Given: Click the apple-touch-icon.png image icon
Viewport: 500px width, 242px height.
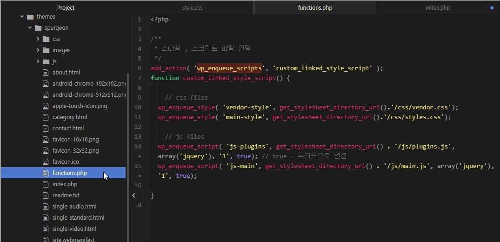Looking at the screenshot, I should tap(46, 106).
